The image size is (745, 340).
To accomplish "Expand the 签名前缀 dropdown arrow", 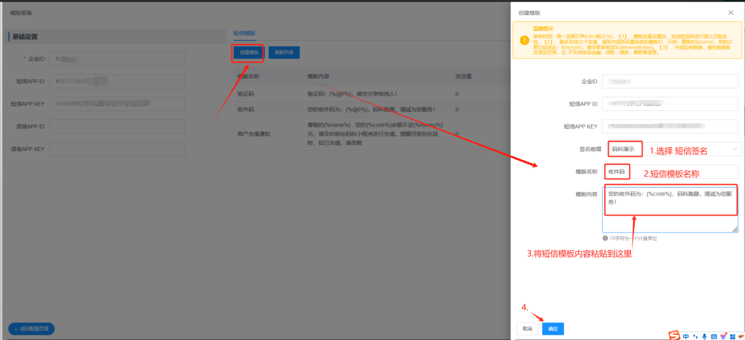I will click(x=735, y=149).
